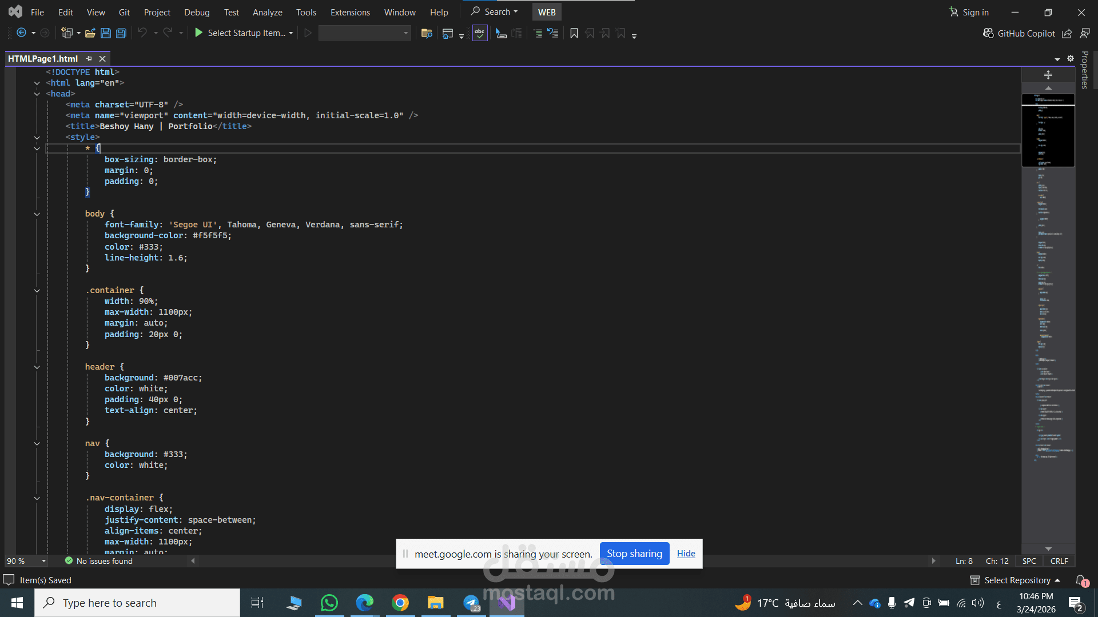Toggle pin on HTMLPage1.html tab
This screenshot has width=1098, height=617.
coord(89,59)
